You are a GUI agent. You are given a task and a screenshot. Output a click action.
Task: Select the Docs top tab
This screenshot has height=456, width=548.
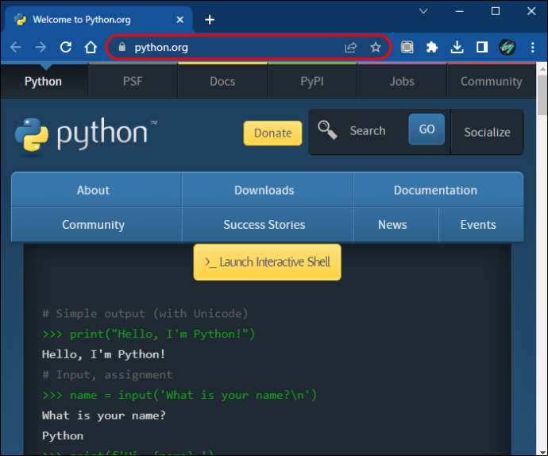coord(222,81)
